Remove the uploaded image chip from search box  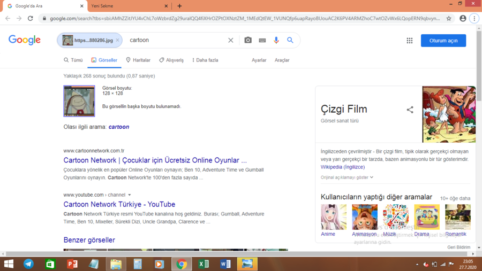click(x=117, y=40)
